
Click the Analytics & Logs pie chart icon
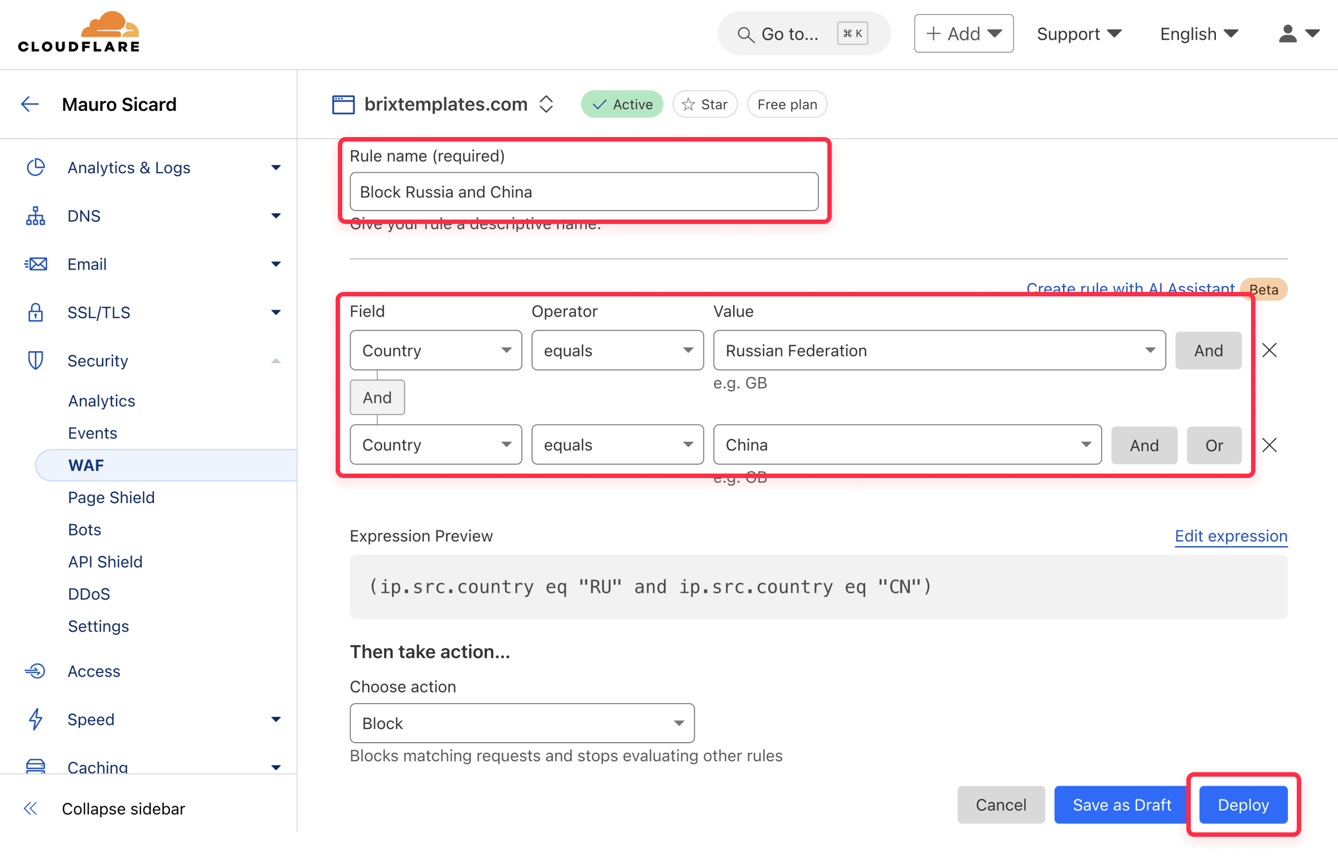pos(36,167)
